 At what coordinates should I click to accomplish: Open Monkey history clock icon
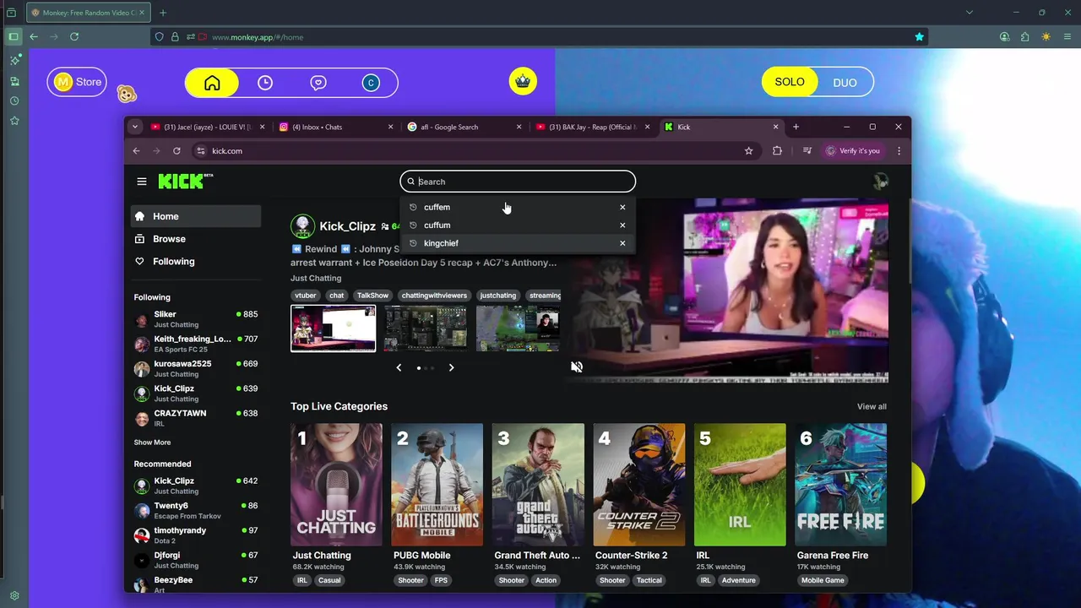[265, 83]
